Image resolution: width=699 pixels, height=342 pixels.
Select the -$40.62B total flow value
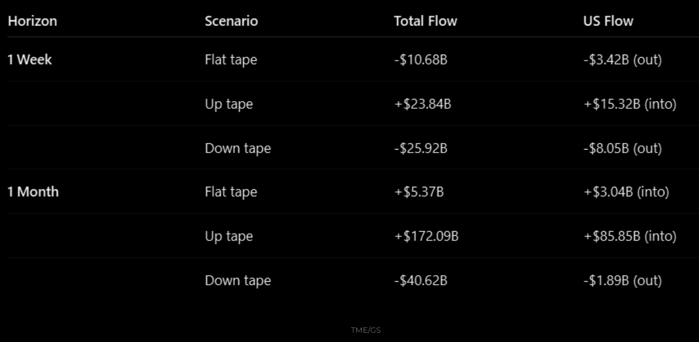click(421, 281)
